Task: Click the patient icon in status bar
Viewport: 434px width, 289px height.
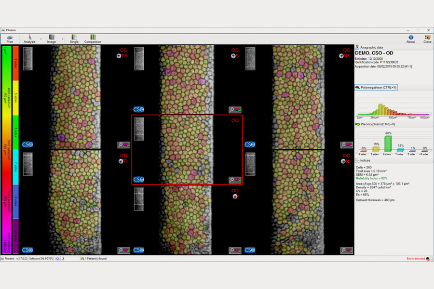Action: (82, 259)
